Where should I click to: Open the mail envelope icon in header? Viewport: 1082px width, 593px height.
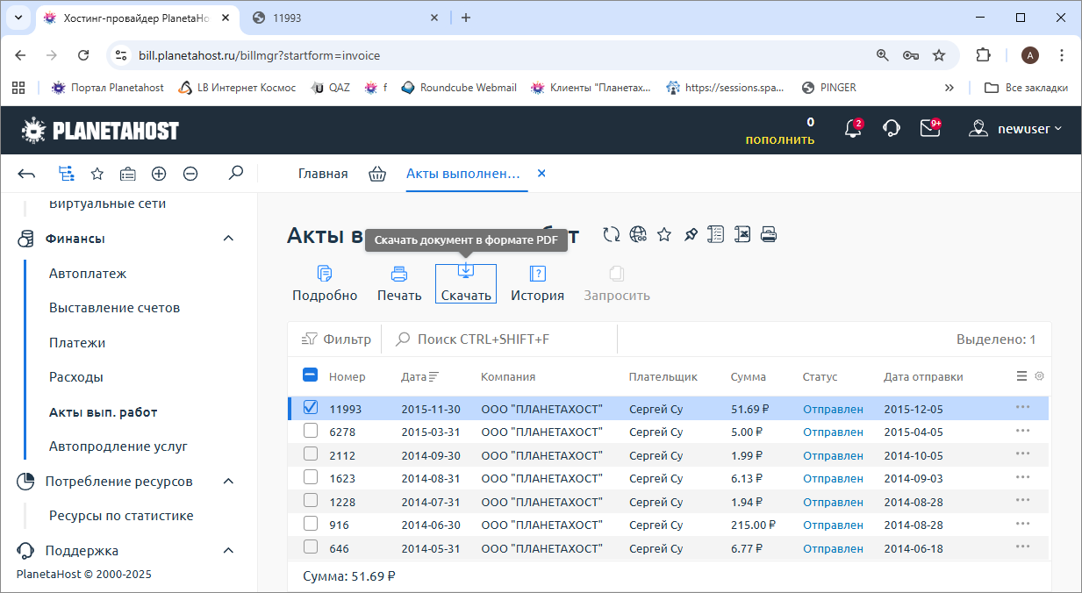click(929, 129)
